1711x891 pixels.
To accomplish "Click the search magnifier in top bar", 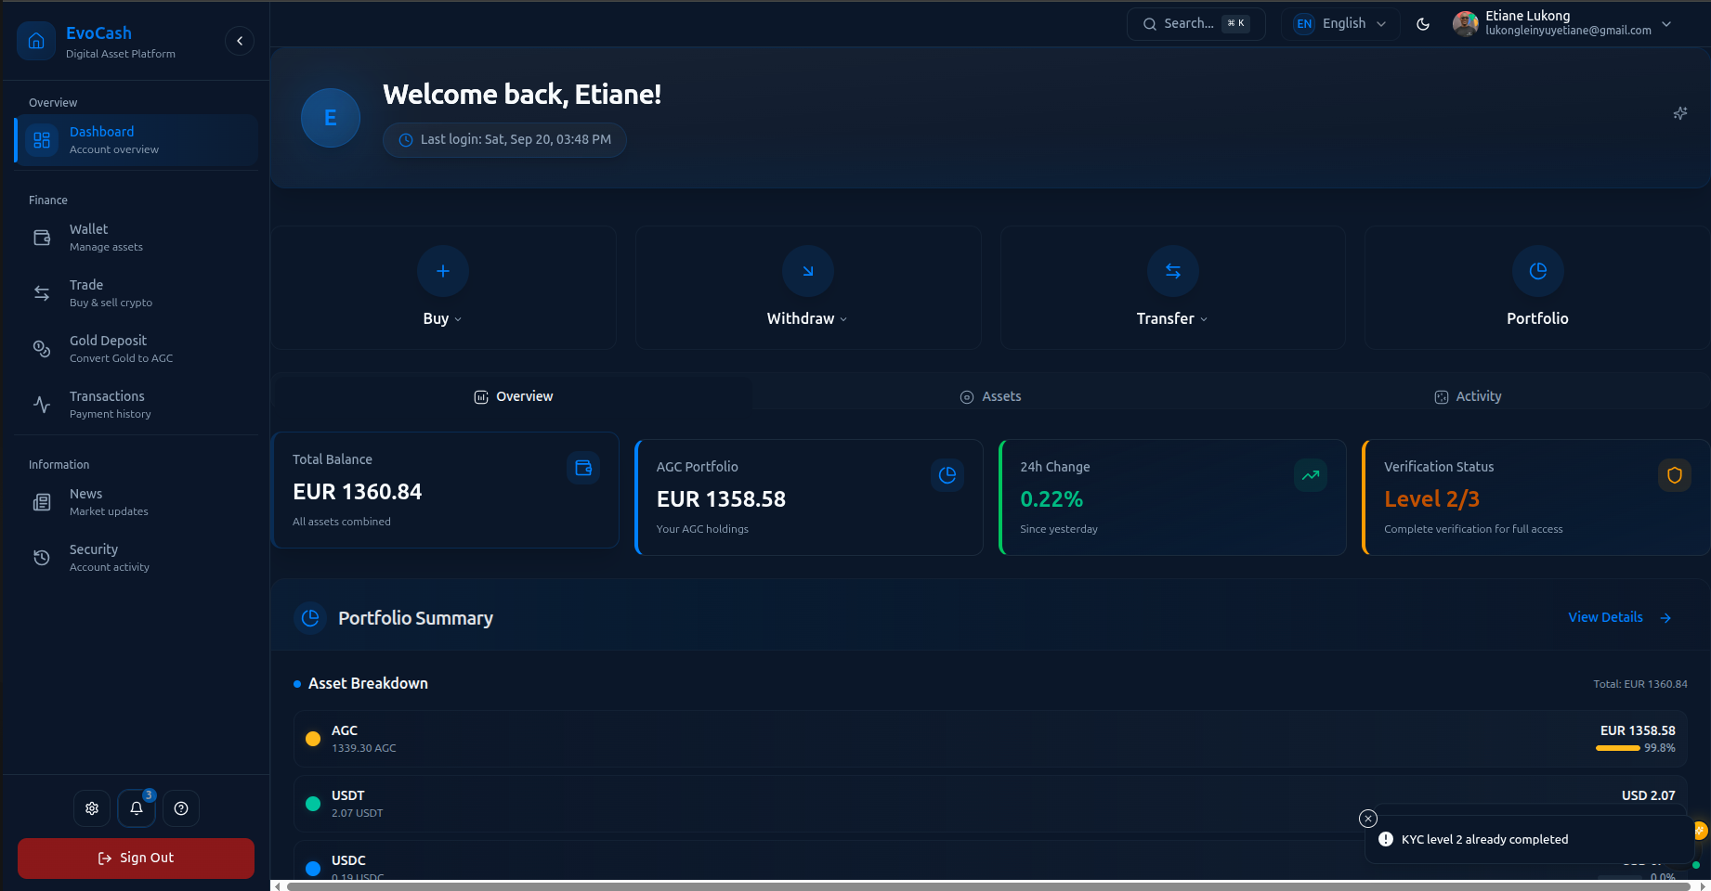I will coord(1150,23).
